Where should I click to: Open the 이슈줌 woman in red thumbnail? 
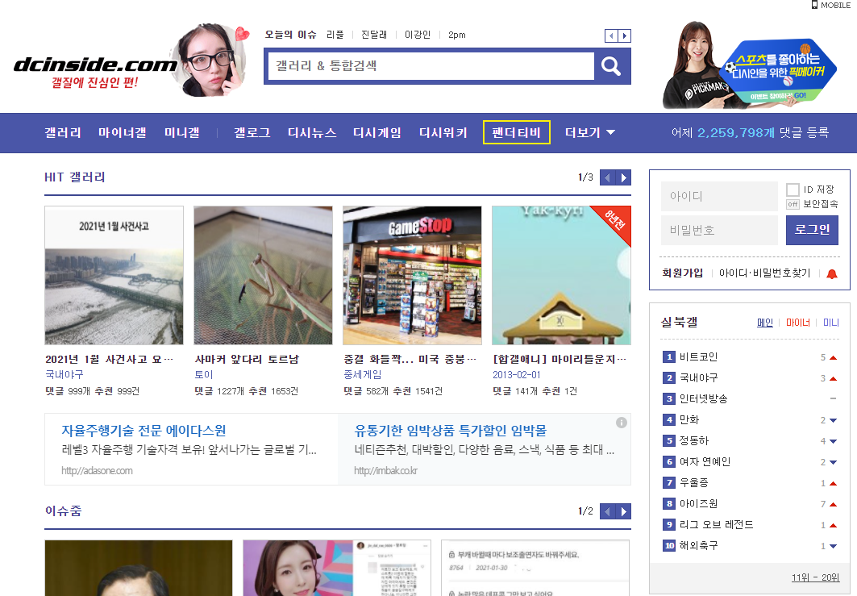pyautogui.click(x=337, y=568)
